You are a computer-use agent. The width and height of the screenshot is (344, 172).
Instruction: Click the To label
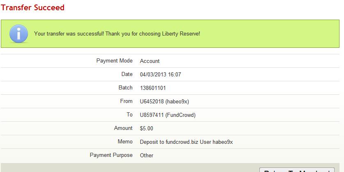coord(130,115)
